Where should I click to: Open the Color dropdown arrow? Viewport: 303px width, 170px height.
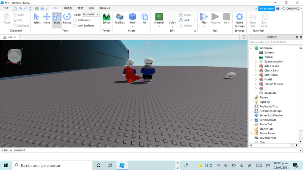click(x=172, y=27)
